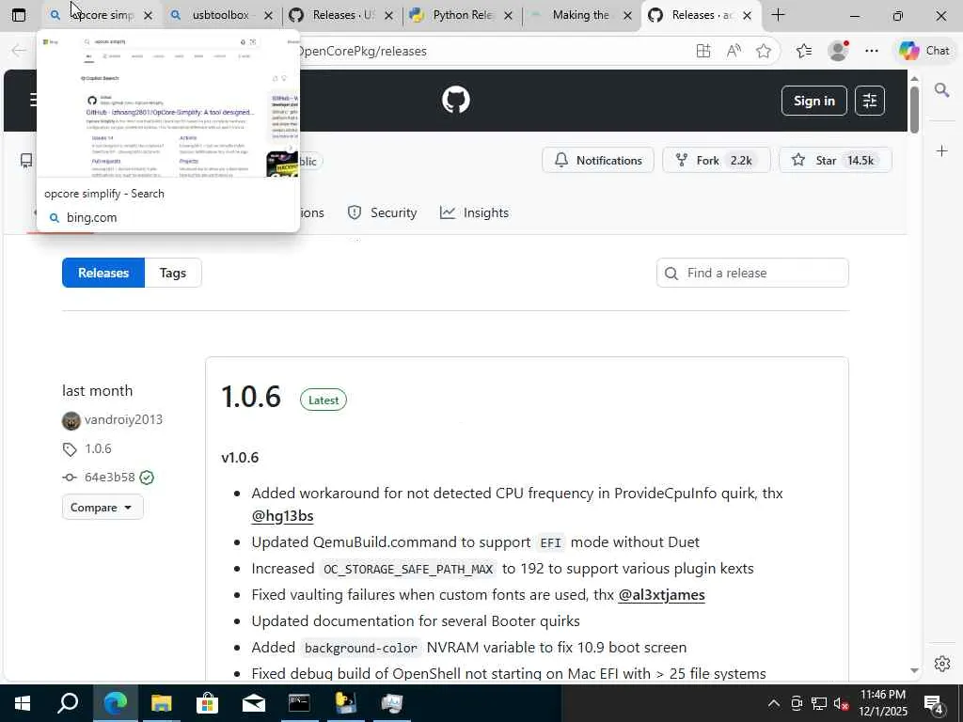Open the Favorites list icon
Screen dimensions: 963x722
point(804,51)
